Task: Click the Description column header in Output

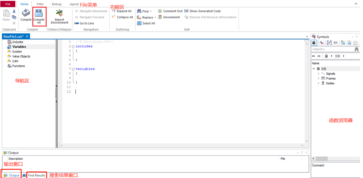Action: point(16,159)
